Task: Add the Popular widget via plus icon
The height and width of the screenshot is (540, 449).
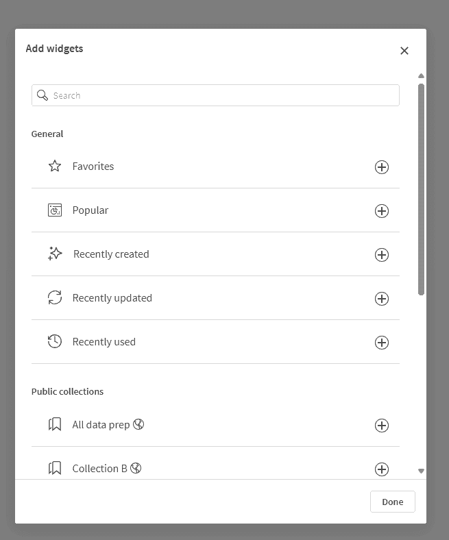Action: (382, 211)
